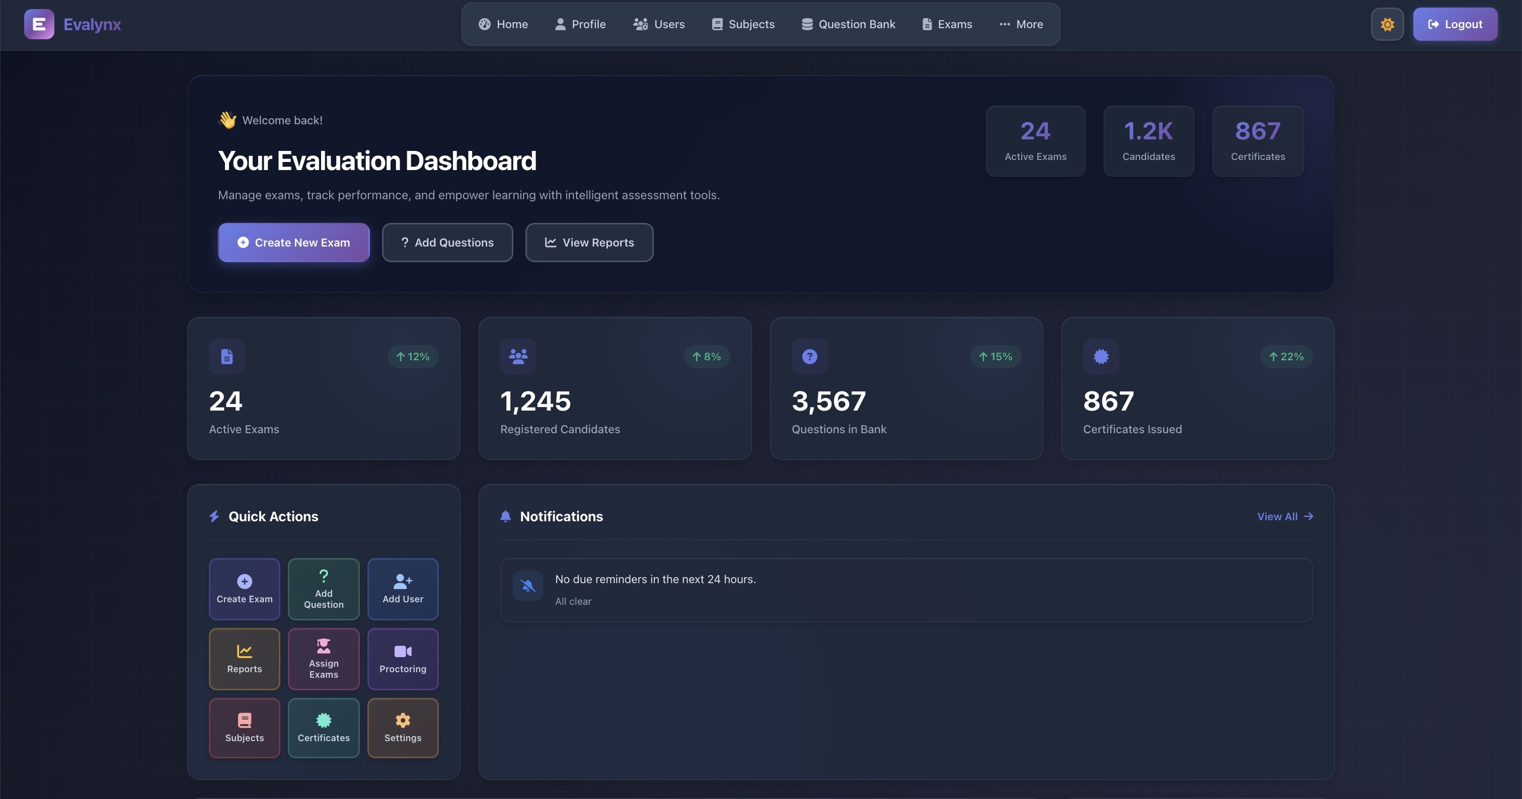Toggle the light/dark theme sun button

pyautogui.click(x=1387, y=24)
